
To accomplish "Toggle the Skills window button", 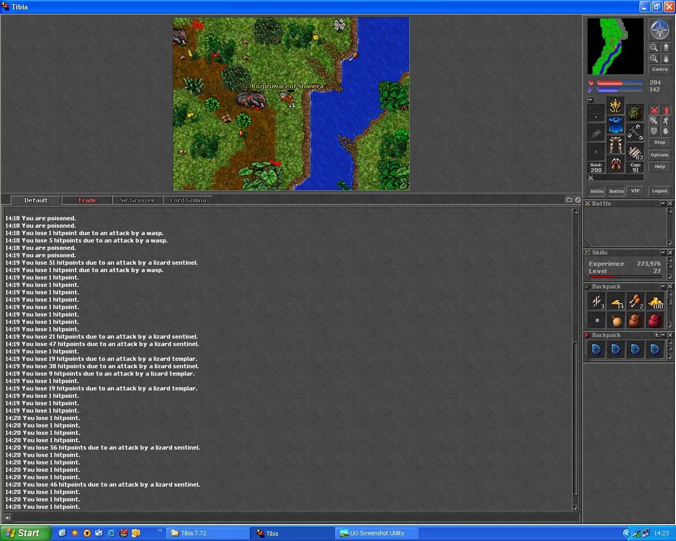I will coord(597,191).
